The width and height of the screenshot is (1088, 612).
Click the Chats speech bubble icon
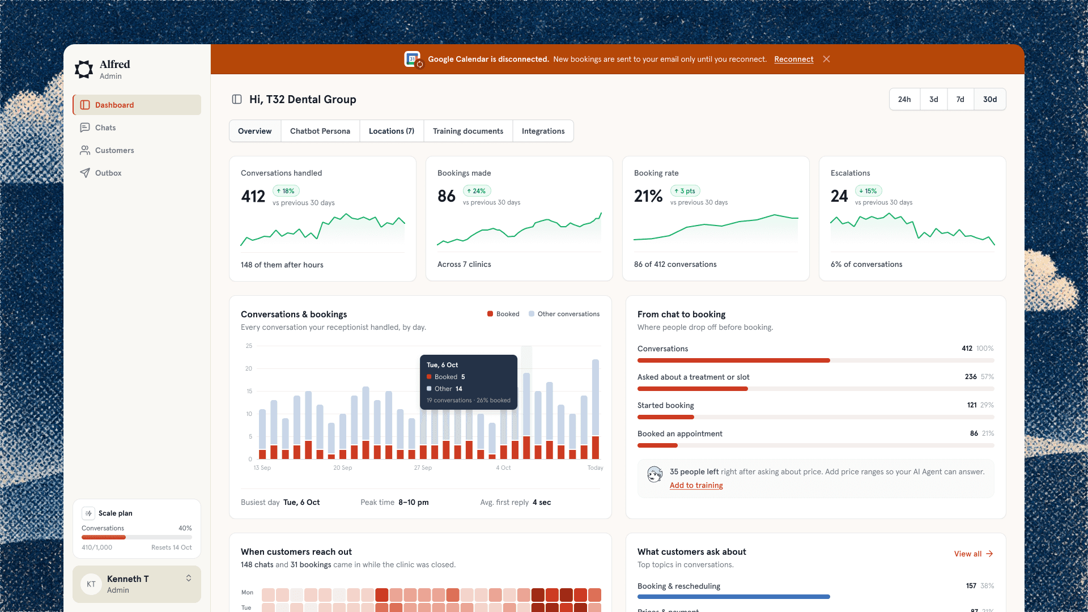pyautogui.click(x=85, y=127)
